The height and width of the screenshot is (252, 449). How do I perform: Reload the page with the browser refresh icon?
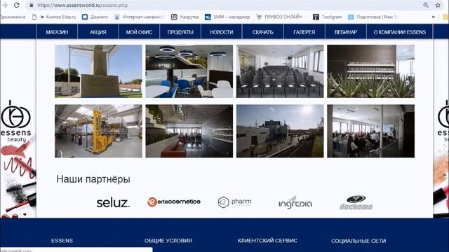(17, 5)
